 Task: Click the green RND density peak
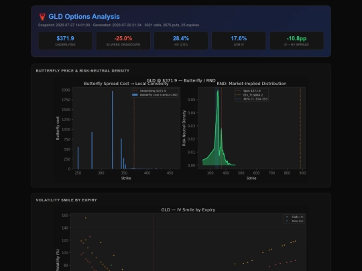(x=218, y=92)
